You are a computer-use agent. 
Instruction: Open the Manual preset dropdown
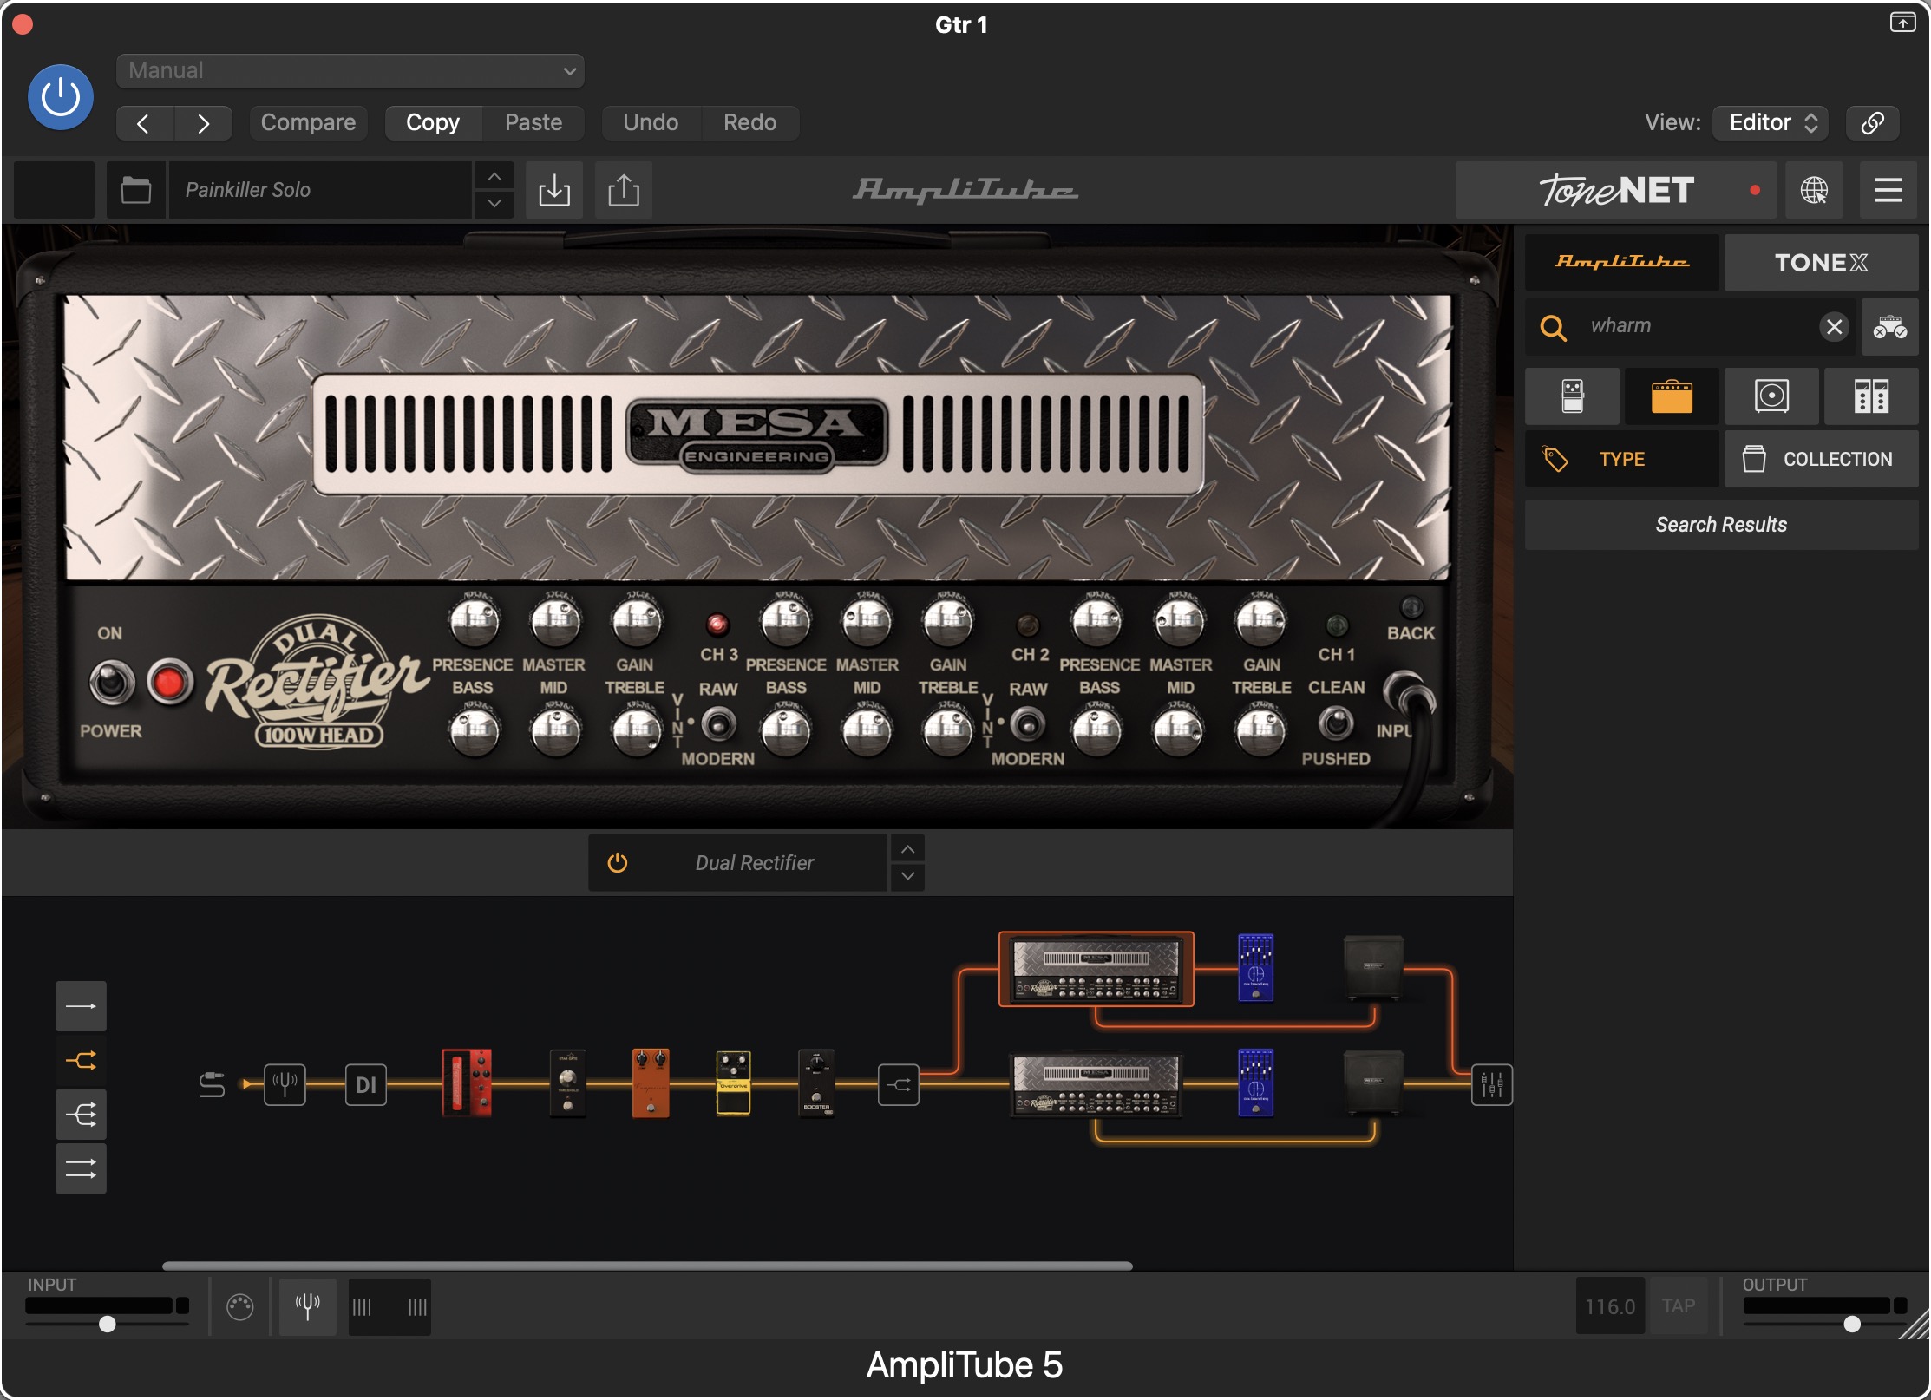pyautogui.click(x=350, y=71)
